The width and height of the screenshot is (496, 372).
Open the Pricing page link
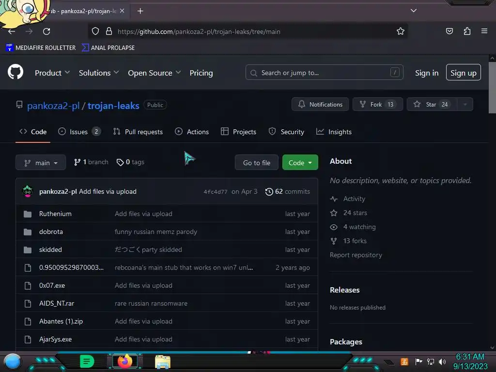tap(201, 73)
